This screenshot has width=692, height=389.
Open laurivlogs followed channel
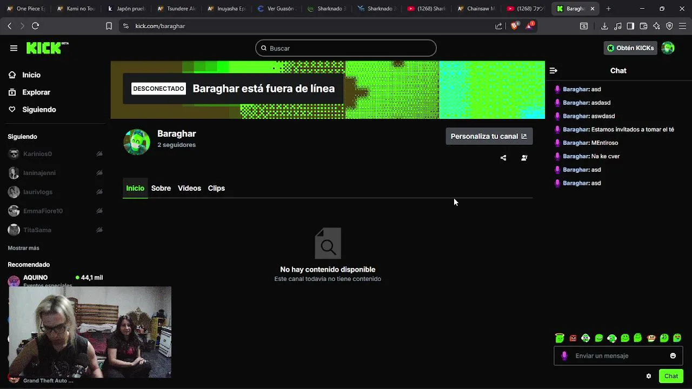[x=55, y=192]
